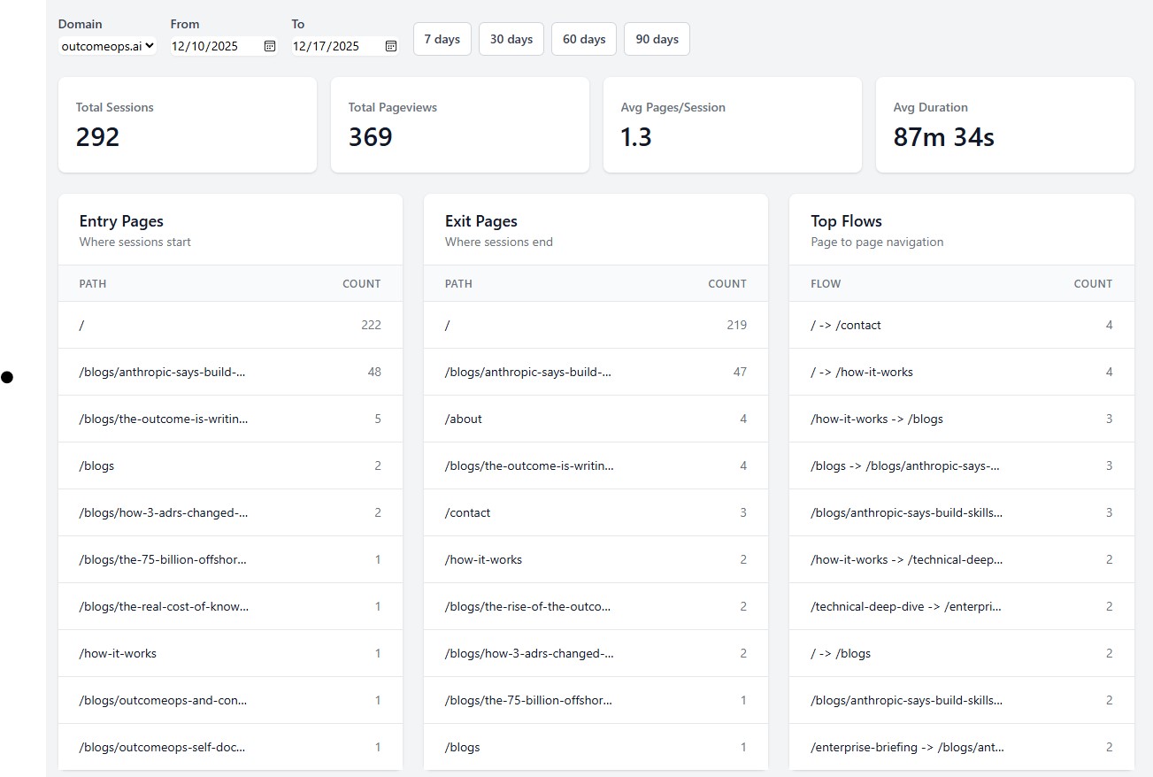Viewport: 1153px width, 777px height.
Task: Apply the 90 days date range
Action: click(656, 39)
